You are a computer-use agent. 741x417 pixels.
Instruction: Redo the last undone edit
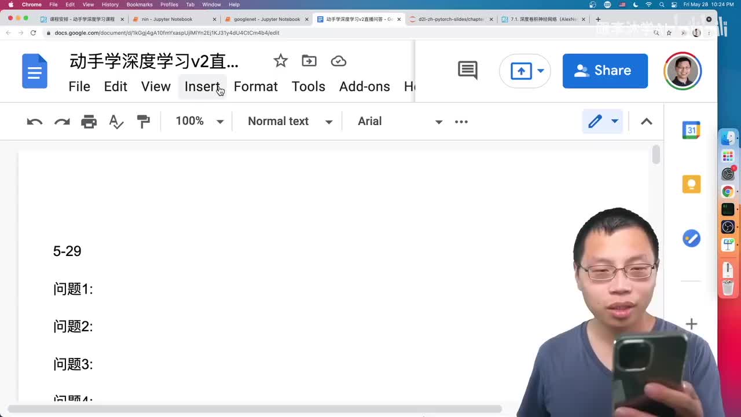[x=62, y=122]
